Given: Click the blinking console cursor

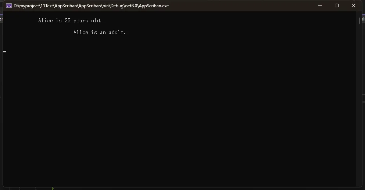Looking at the screenshot, I should coord(4,52).
